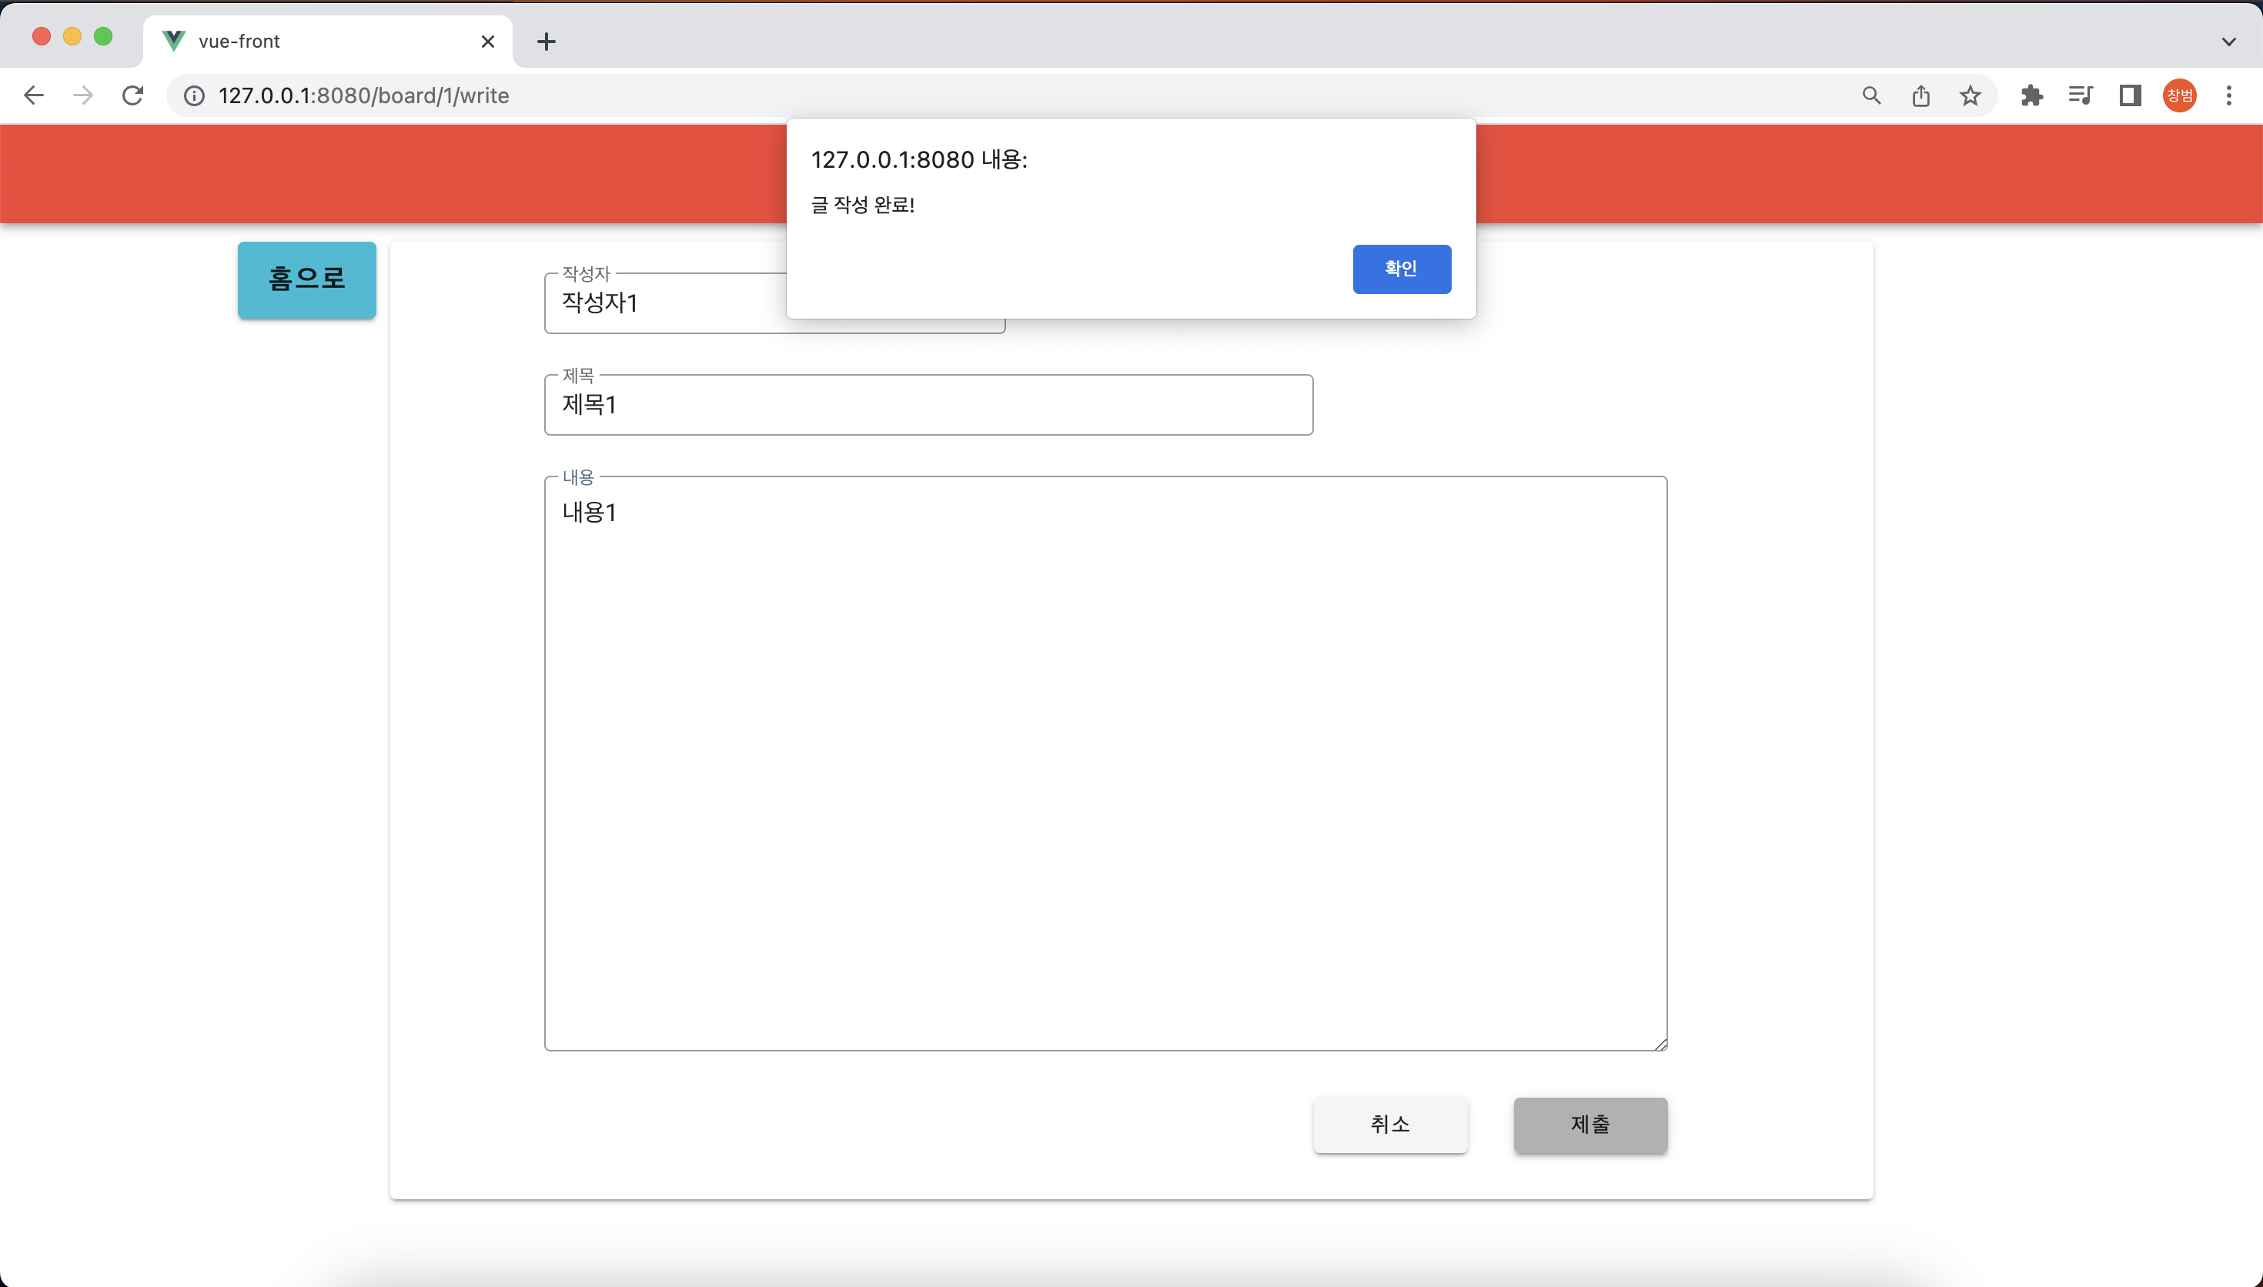Click the share page icon

[1920, 95]
